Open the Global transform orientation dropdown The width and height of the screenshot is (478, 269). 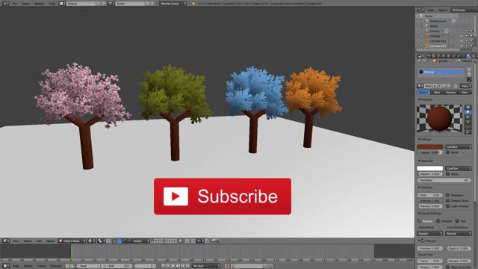[x=141, y=241]
